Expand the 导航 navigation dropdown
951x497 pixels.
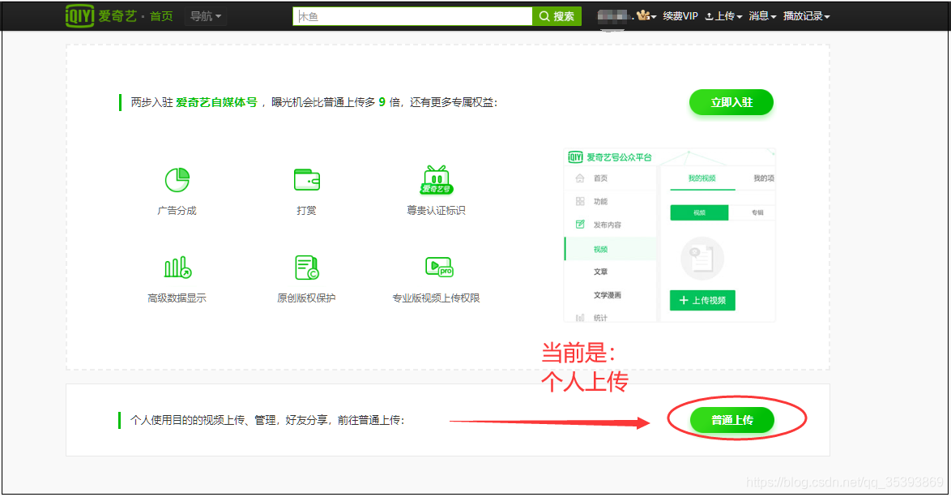coord(206,16)
